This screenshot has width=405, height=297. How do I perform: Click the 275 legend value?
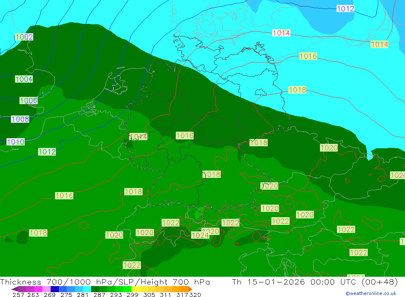pyautogui.click(x=66, y=295)
